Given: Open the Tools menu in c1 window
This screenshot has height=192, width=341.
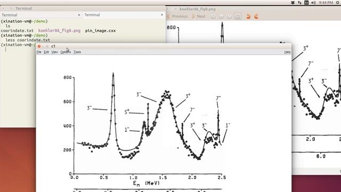Looking at the screenshot, I should (x=77, y=52).
